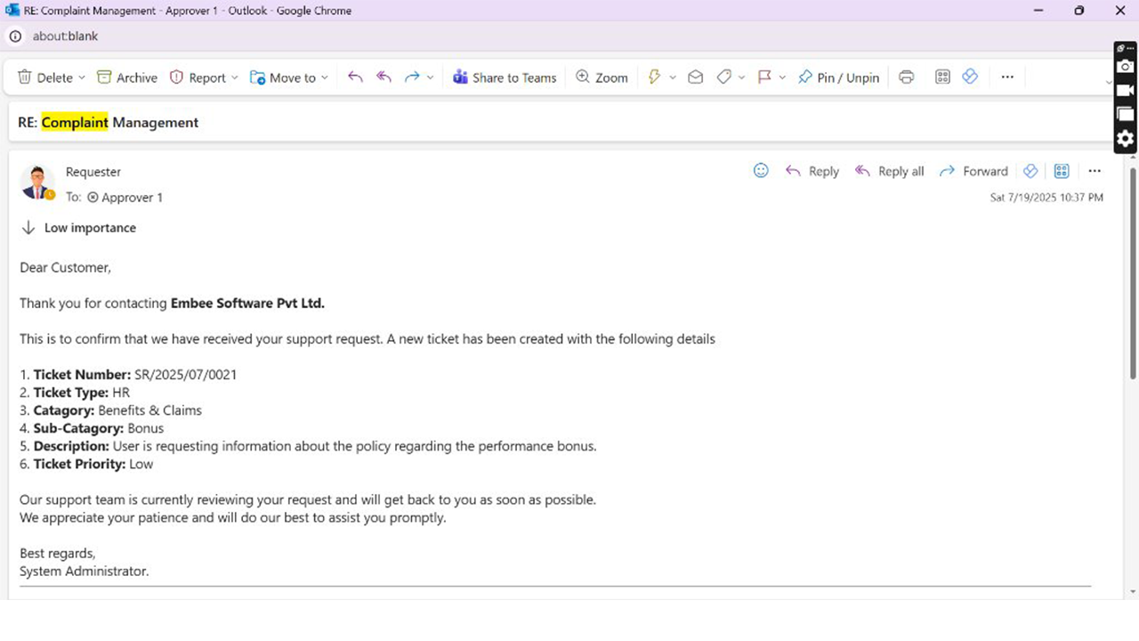Click Reply all in message header
The image size is (1139, 641).
(889, 171)
